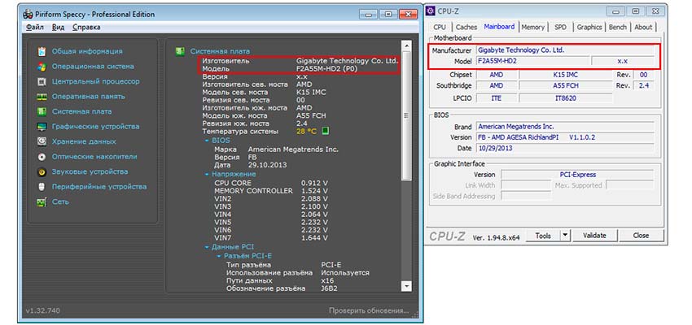Image resolution: width=692 pixels, height=325 pixels.
Task: Select the Audio (Звуковые устройства) icon
Action: (x=42, y=171)
